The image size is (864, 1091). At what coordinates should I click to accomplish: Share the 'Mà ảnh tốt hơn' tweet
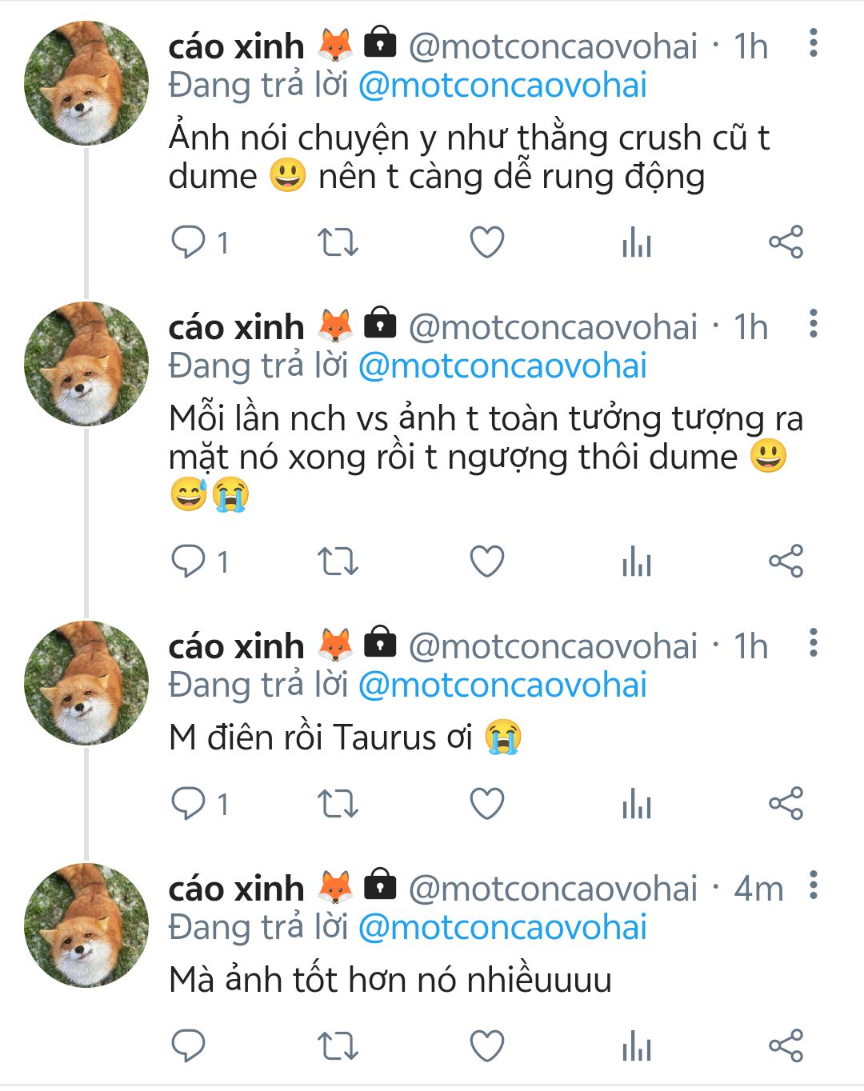(x=786, y=1045)
